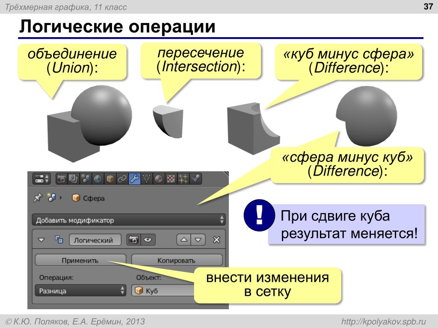This screenshot has height=328, width=438.
Task: Select the sphere-minus-cube image
Action: coord(366,116)
